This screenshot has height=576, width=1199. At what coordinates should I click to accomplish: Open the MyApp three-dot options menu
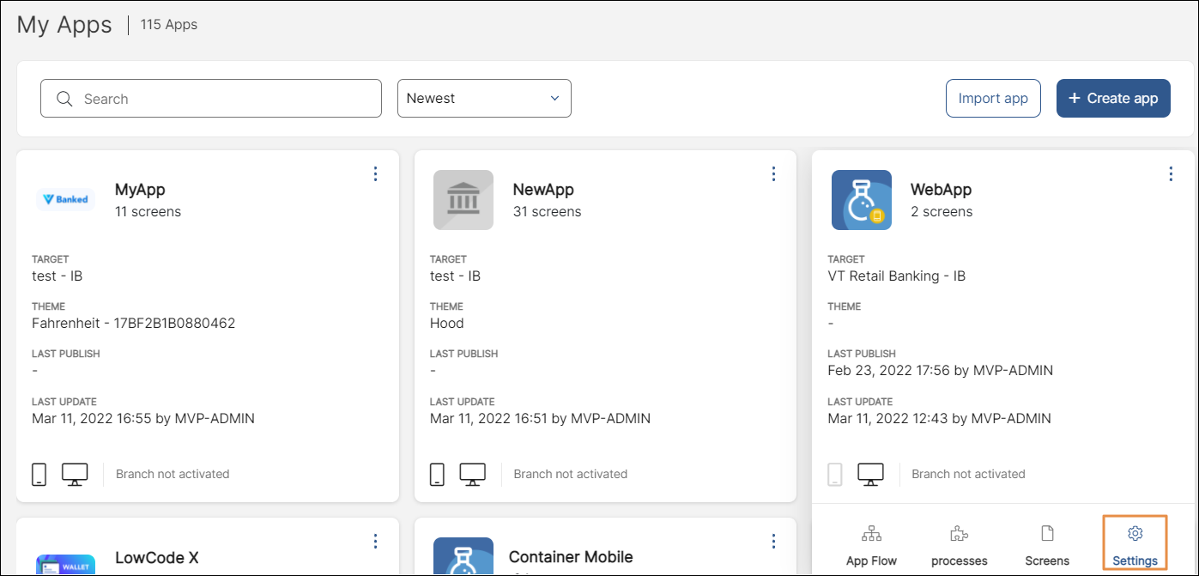(x=375, y=174)
